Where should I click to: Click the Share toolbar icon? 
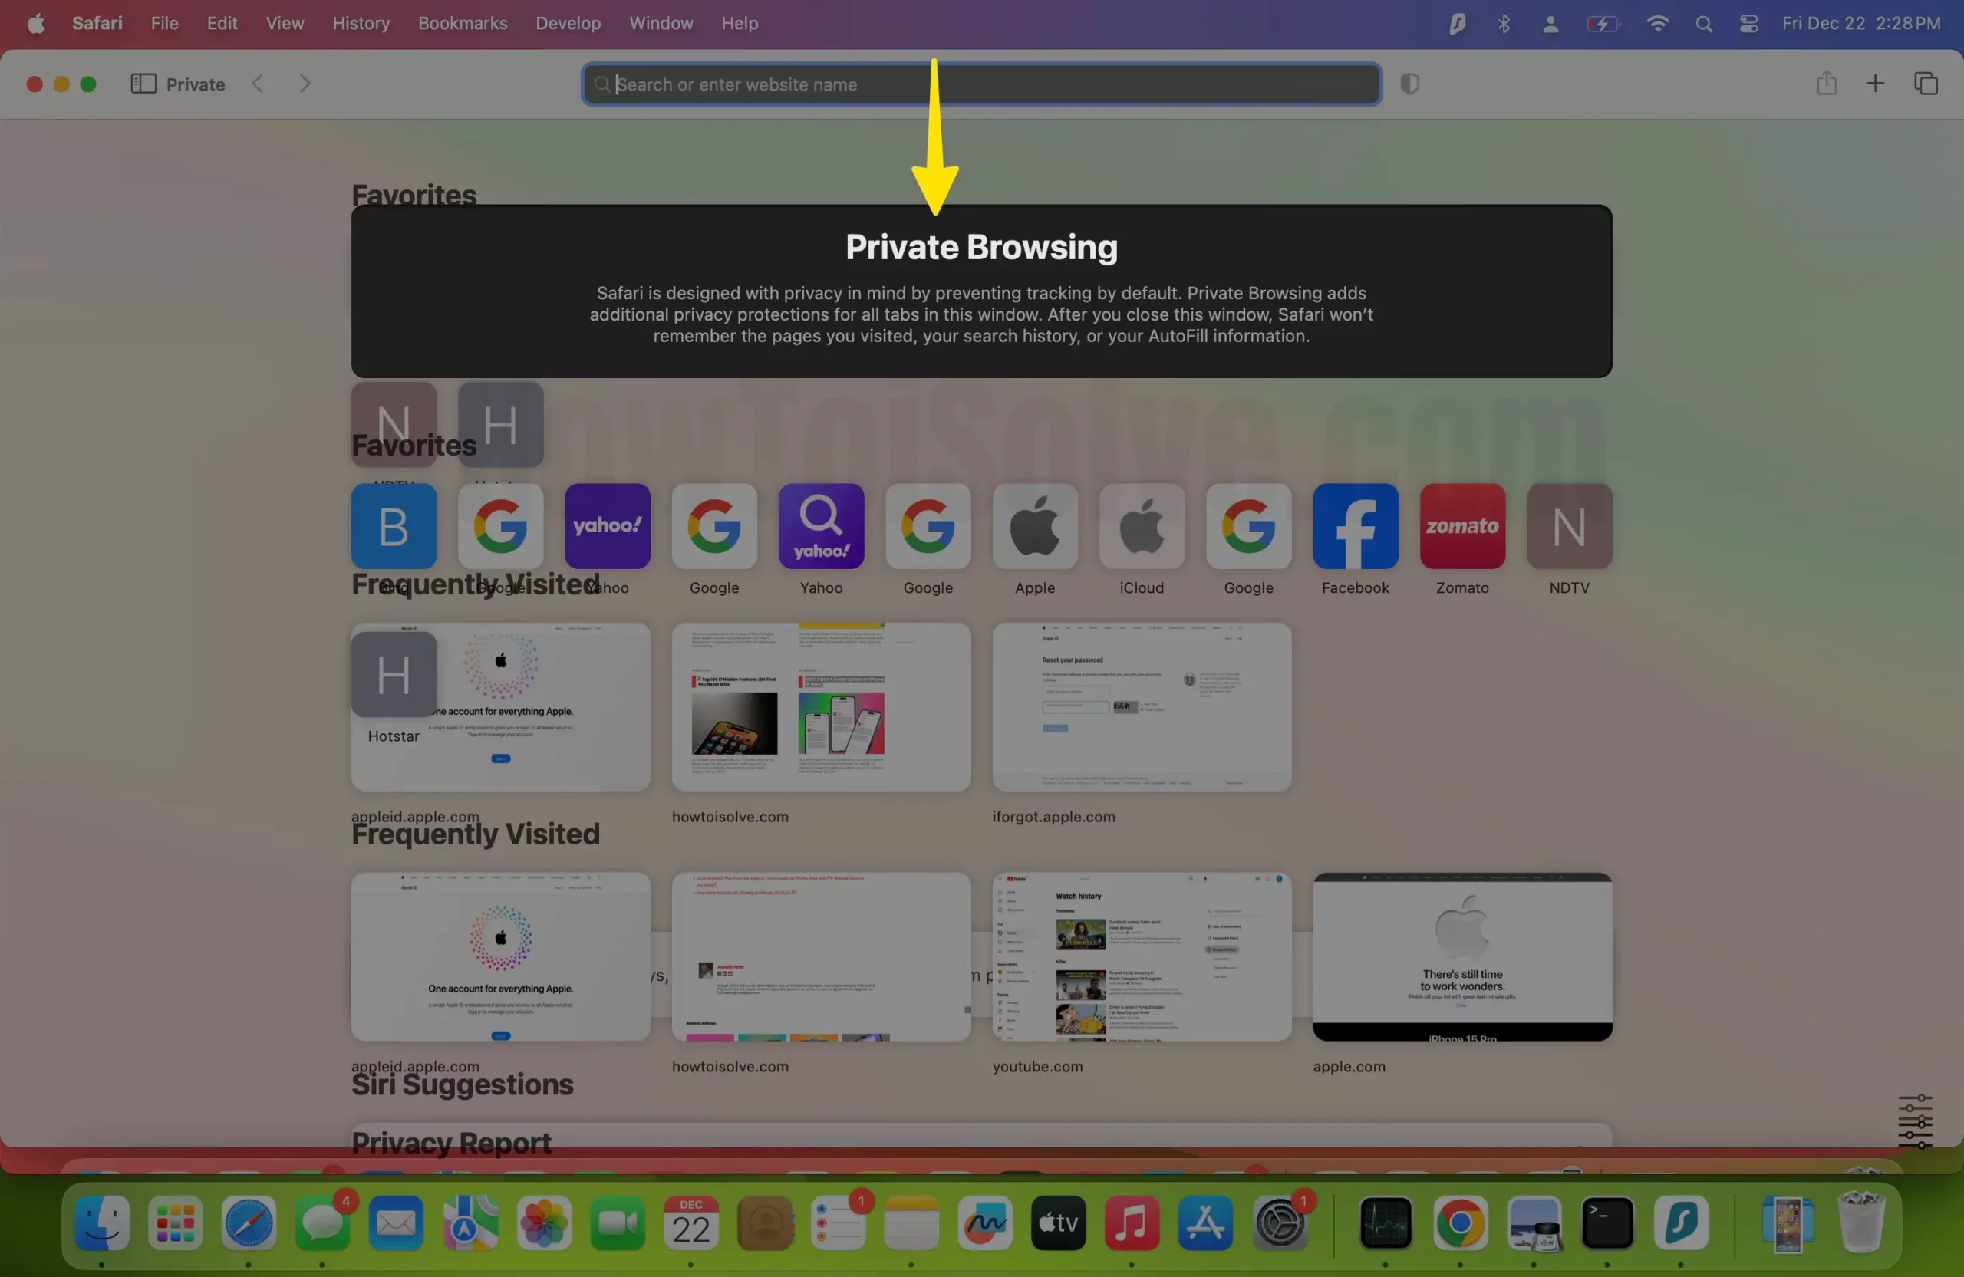[1826, 84]
